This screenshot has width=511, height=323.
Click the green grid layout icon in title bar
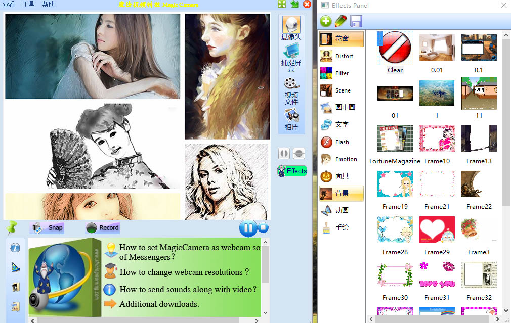point(282,4)
